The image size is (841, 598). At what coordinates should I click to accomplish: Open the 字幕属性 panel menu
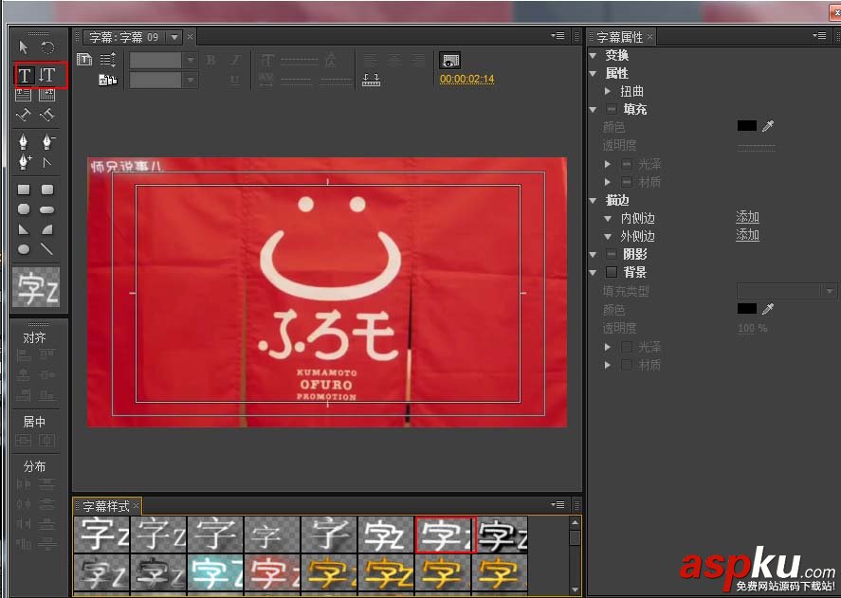coord(819,36)
